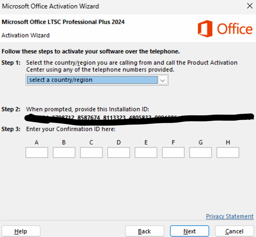Open the Privacy Statement link

click(230, 216)
